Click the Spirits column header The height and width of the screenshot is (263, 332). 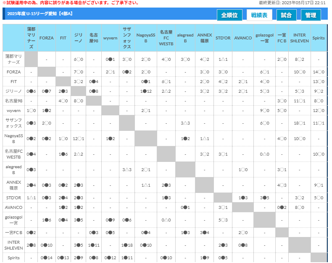(319, 38)
